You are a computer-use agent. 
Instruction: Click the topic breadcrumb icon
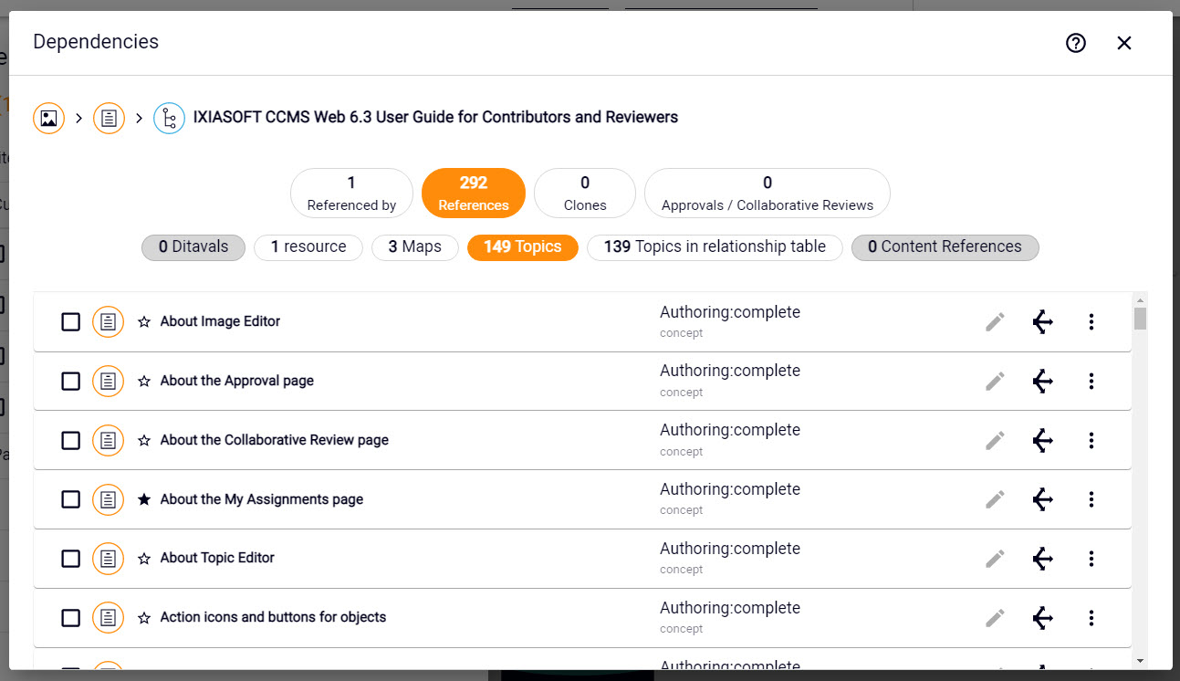109,118
